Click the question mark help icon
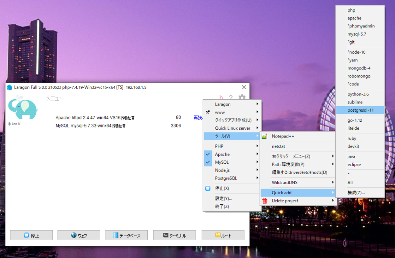This screenshot has width=395, height=258. [x=231, y=97]
